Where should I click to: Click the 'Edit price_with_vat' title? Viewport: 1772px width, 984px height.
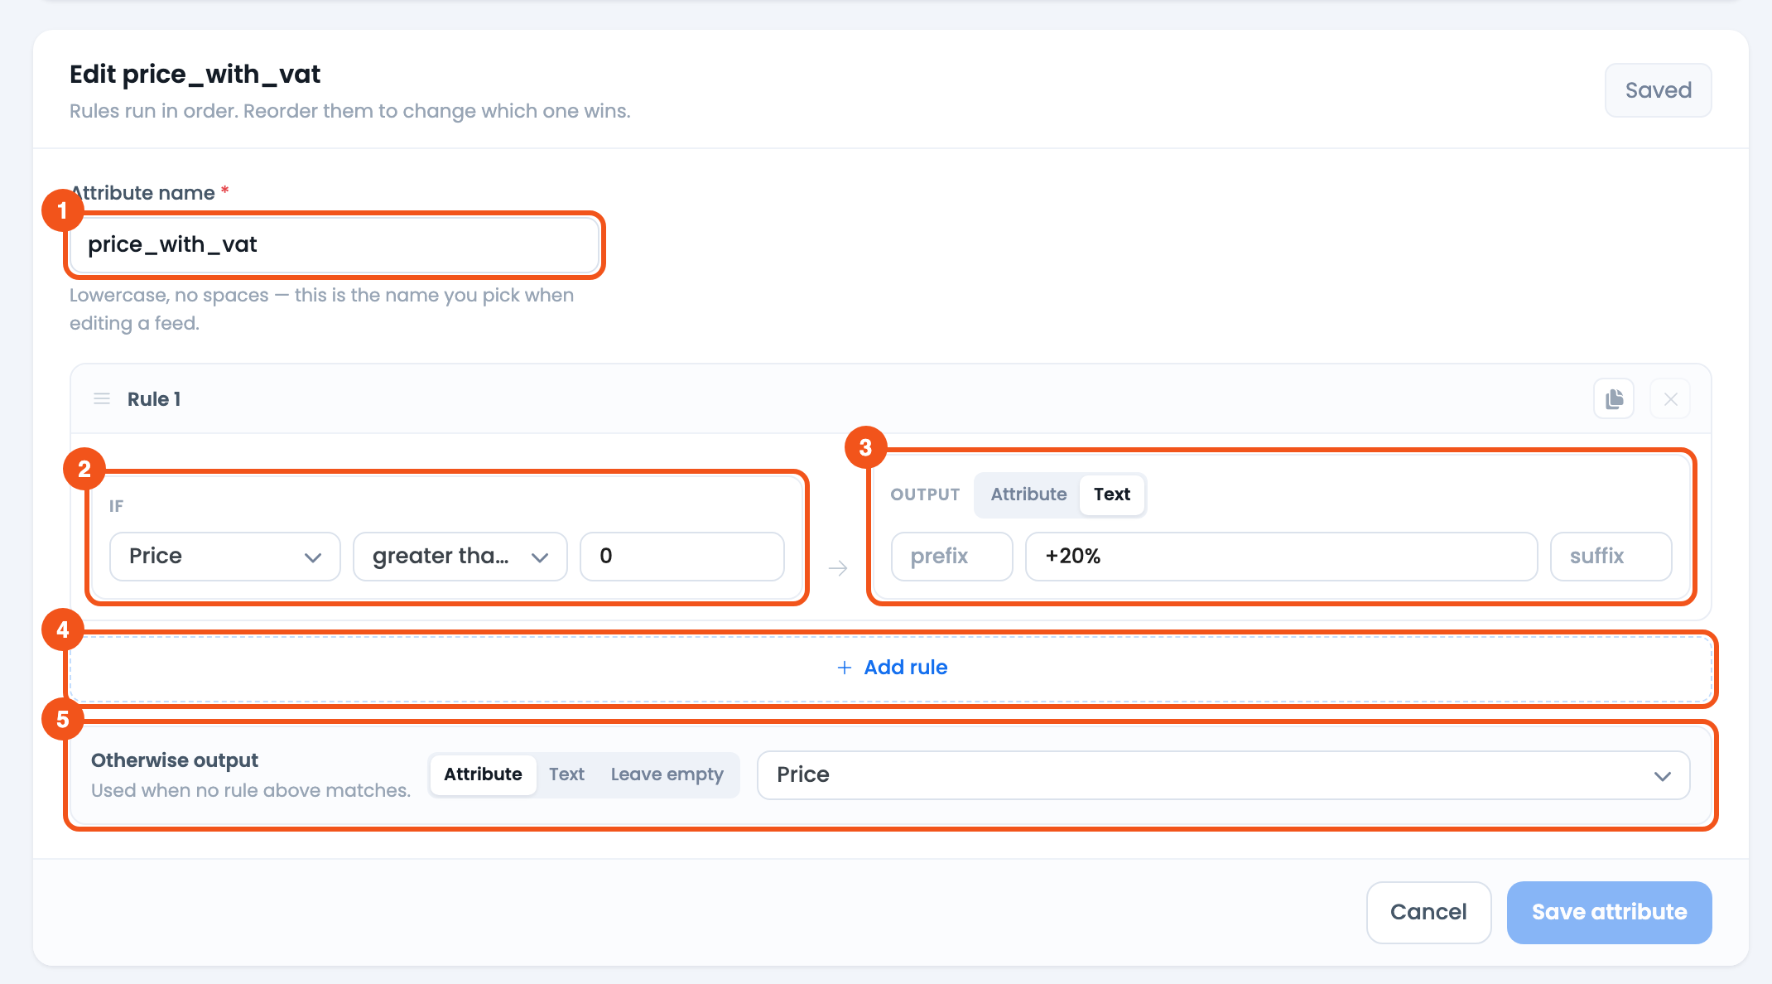(195, 75)
